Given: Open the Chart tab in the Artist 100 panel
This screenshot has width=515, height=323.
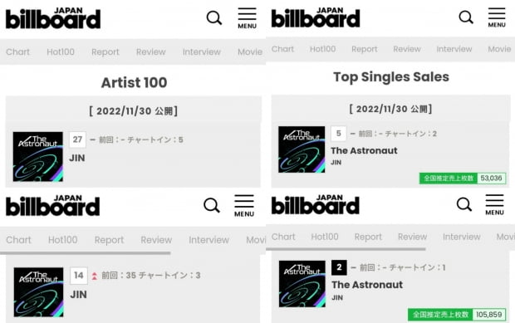Looking at the screenshot, I should click(x=17, y=51).
